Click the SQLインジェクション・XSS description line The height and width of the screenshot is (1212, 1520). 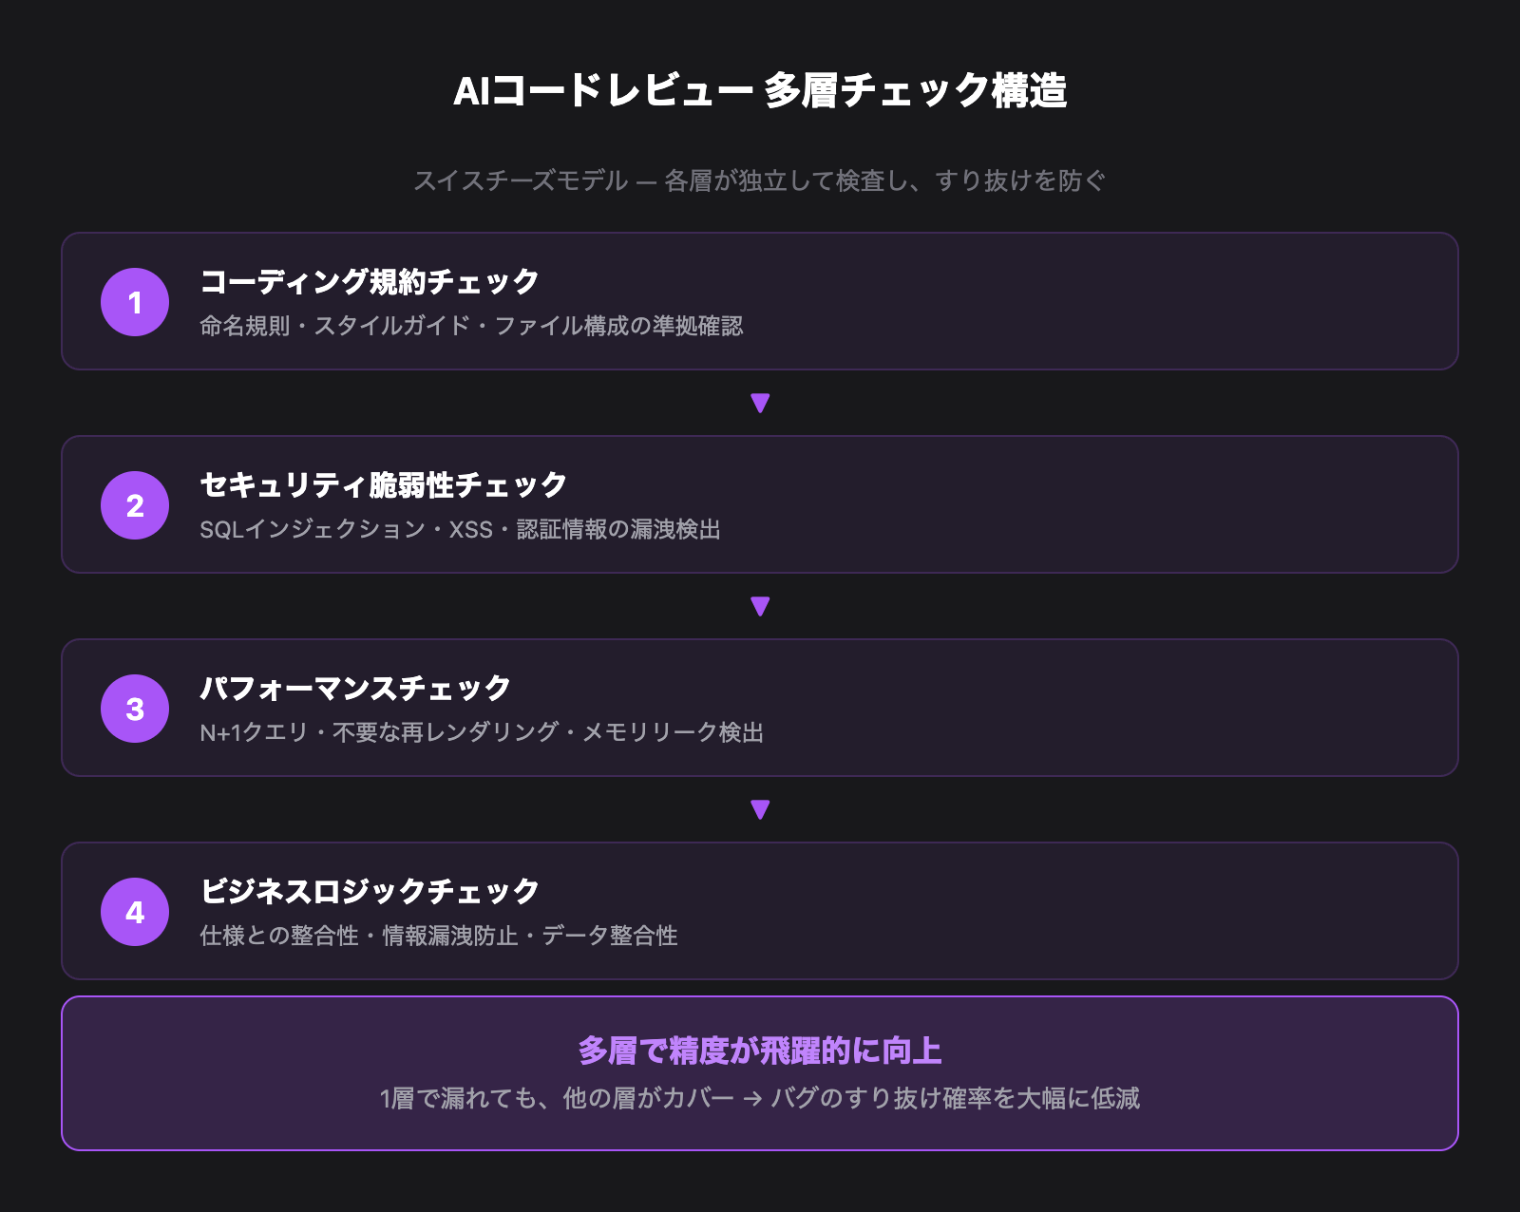(460, 529)
